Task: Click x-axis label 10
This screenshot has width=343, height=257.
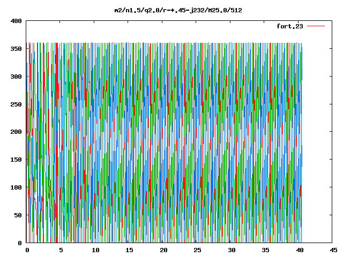Action: (x=95, y=250)
